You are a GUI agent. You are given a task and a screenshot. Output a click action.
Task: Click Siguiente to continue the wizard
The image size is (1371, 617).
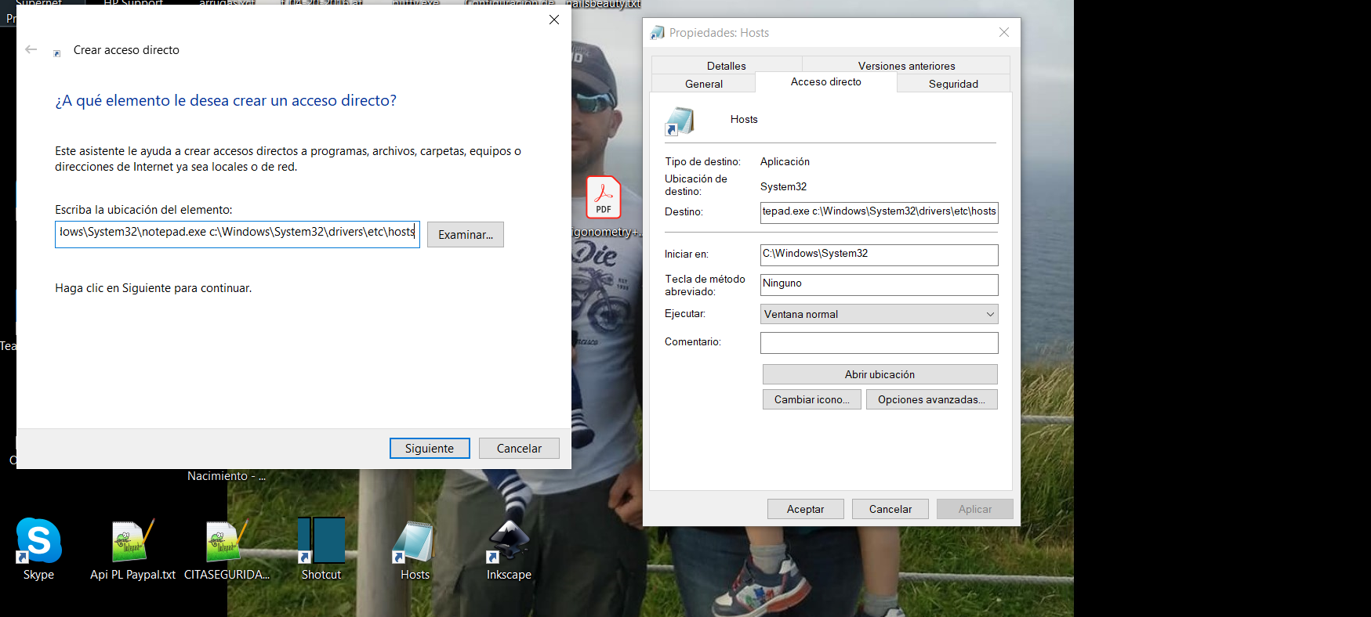point(430,449)
